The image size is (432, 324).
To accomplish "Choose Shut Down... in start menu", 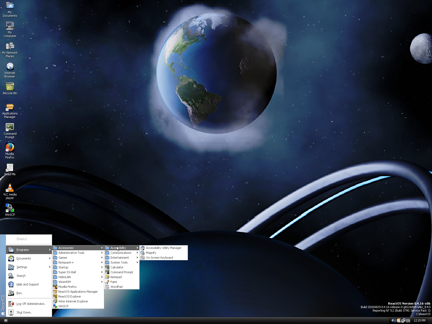I will point(29,312).
